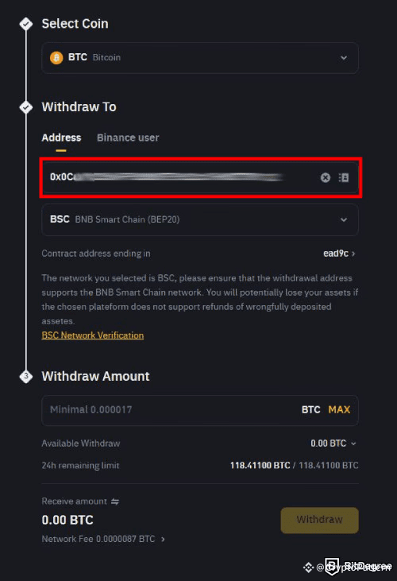Expand the Available Withdraw 0.00 BTC chevron

(x=353, y=443)
